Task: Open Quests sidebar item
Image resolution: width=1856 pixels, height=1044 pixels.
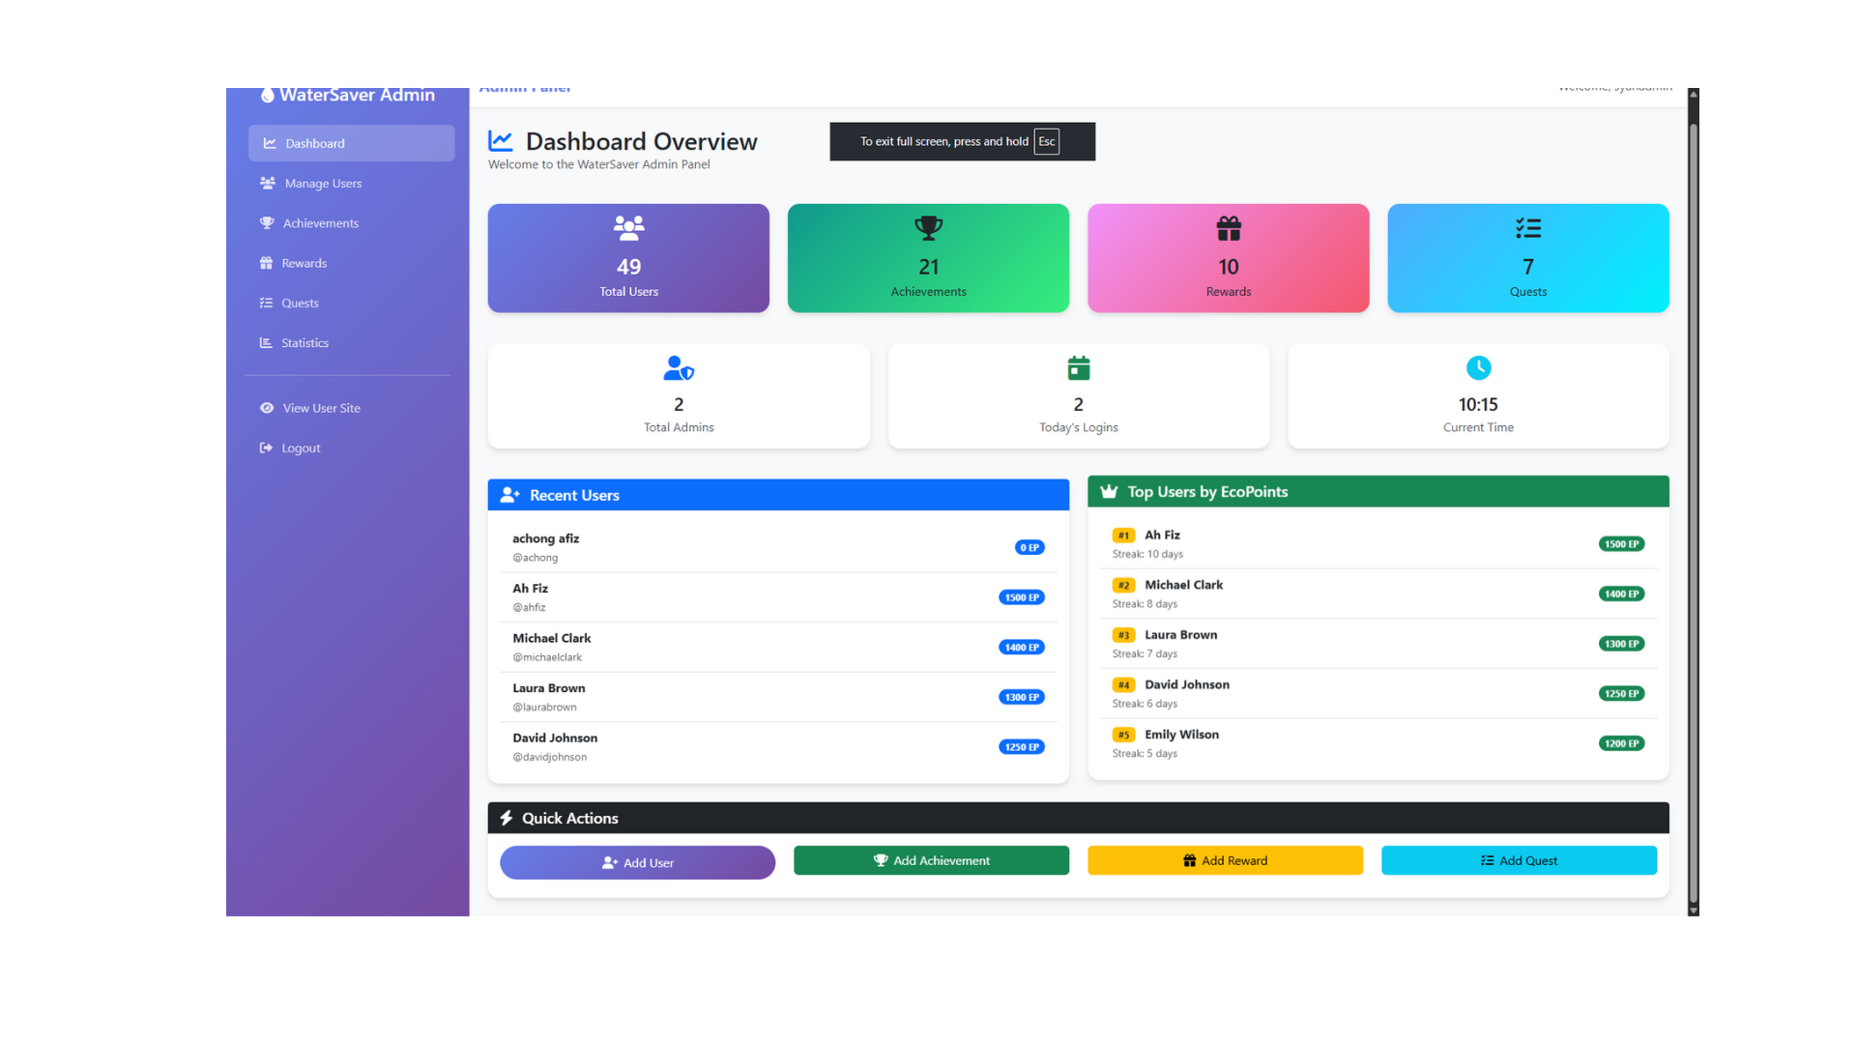Action: [351, 303]
